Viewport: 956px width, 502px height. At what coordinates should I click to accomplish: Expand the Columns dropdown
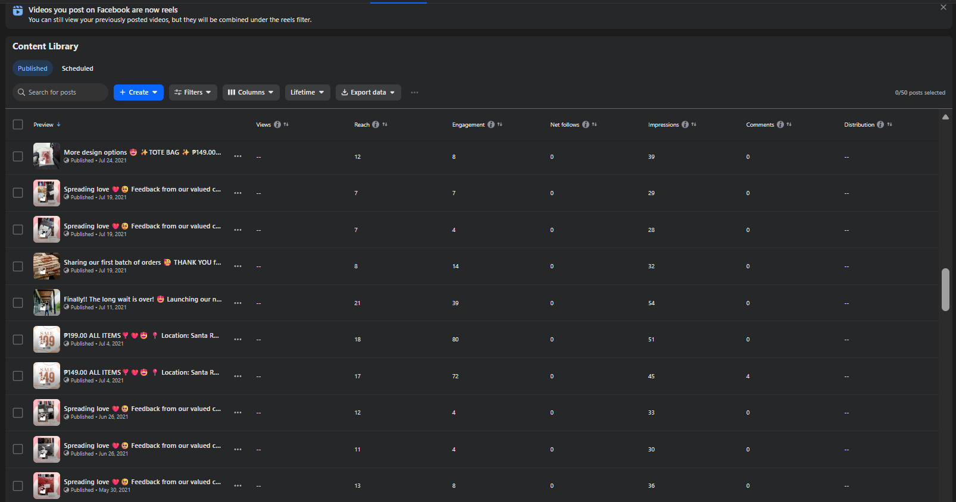(251, 93)
